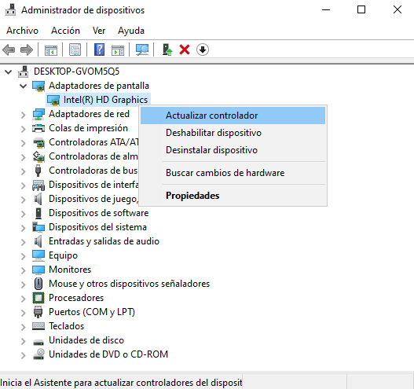Click the Controladoras ATA/ATAPI icon
The height and width of the screenshot is (389, 414).
point(38,142)
